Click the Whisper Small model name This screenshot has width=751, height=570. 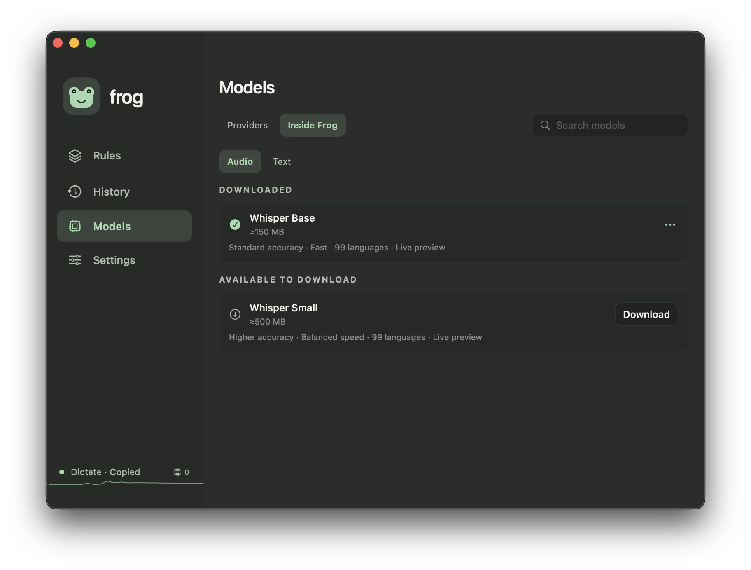pos(284,308)
